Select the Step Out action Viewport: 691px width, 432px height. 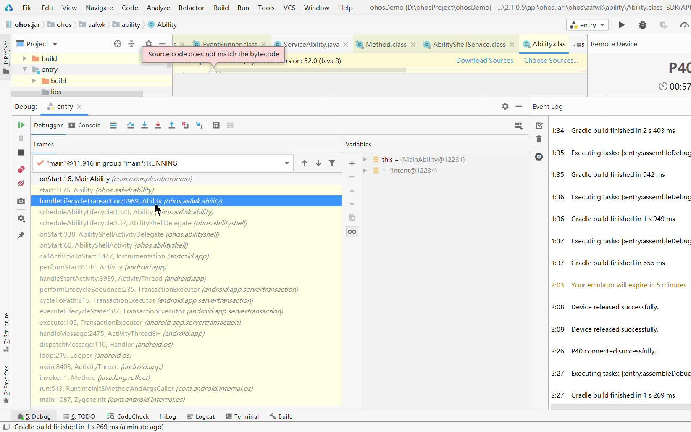pos(171,125)
